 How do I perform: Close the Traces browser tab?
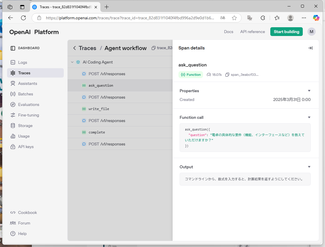tap(96, 7)
